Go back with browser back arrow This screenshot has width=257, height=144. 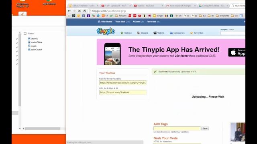tap(69, 11)
